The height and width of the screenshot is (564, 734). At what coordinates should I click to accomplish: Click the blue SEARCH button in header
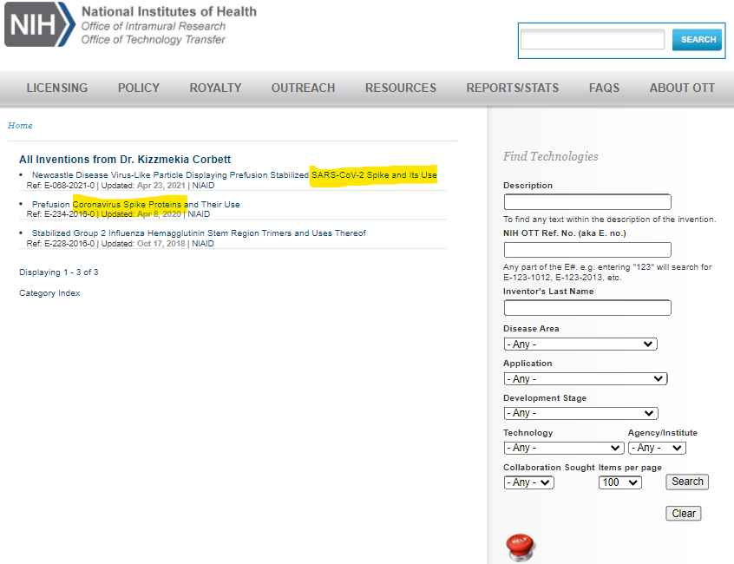click(697, 40)
